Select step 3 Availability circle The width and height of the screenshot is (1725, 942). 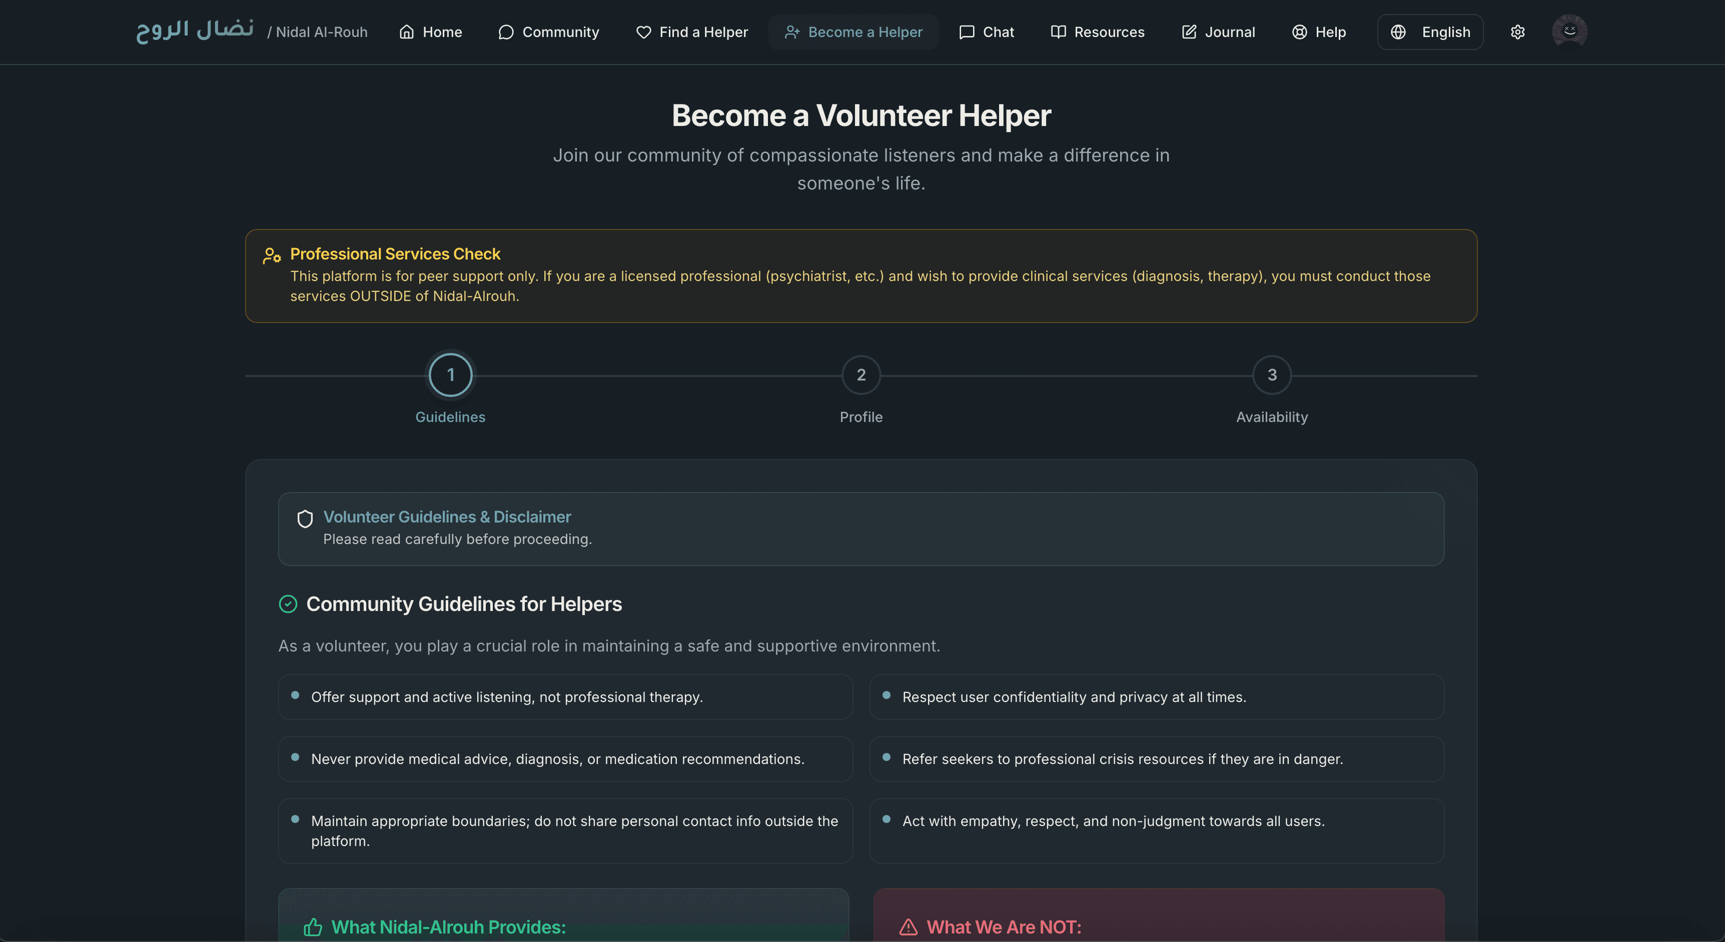coord(1272,374)
